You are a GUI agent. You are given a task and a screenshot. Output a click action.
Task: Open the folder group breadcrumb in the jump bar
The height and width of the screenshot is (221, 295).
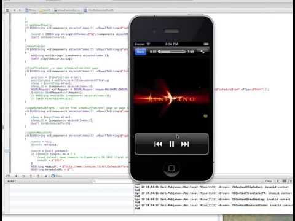pos(45,10)
